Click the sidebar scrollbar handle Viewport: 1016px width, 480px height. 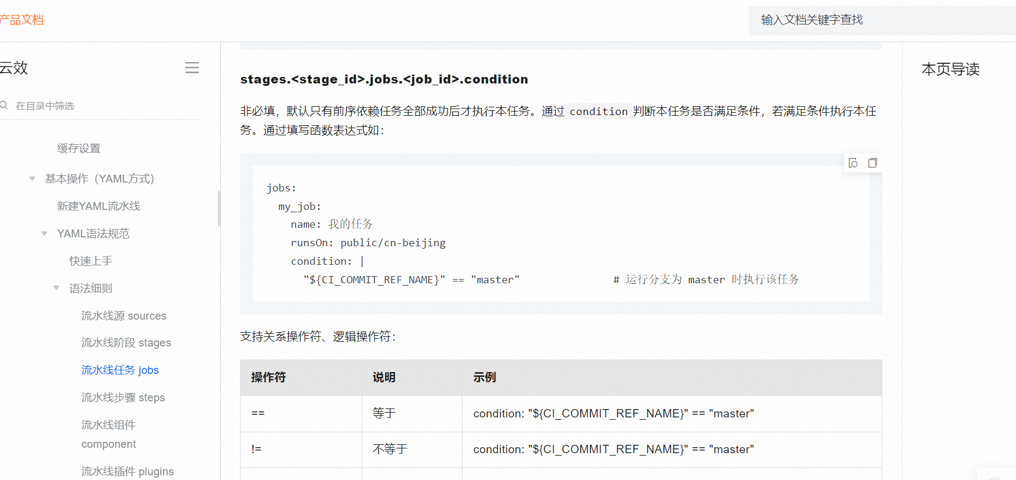point(219,209)
